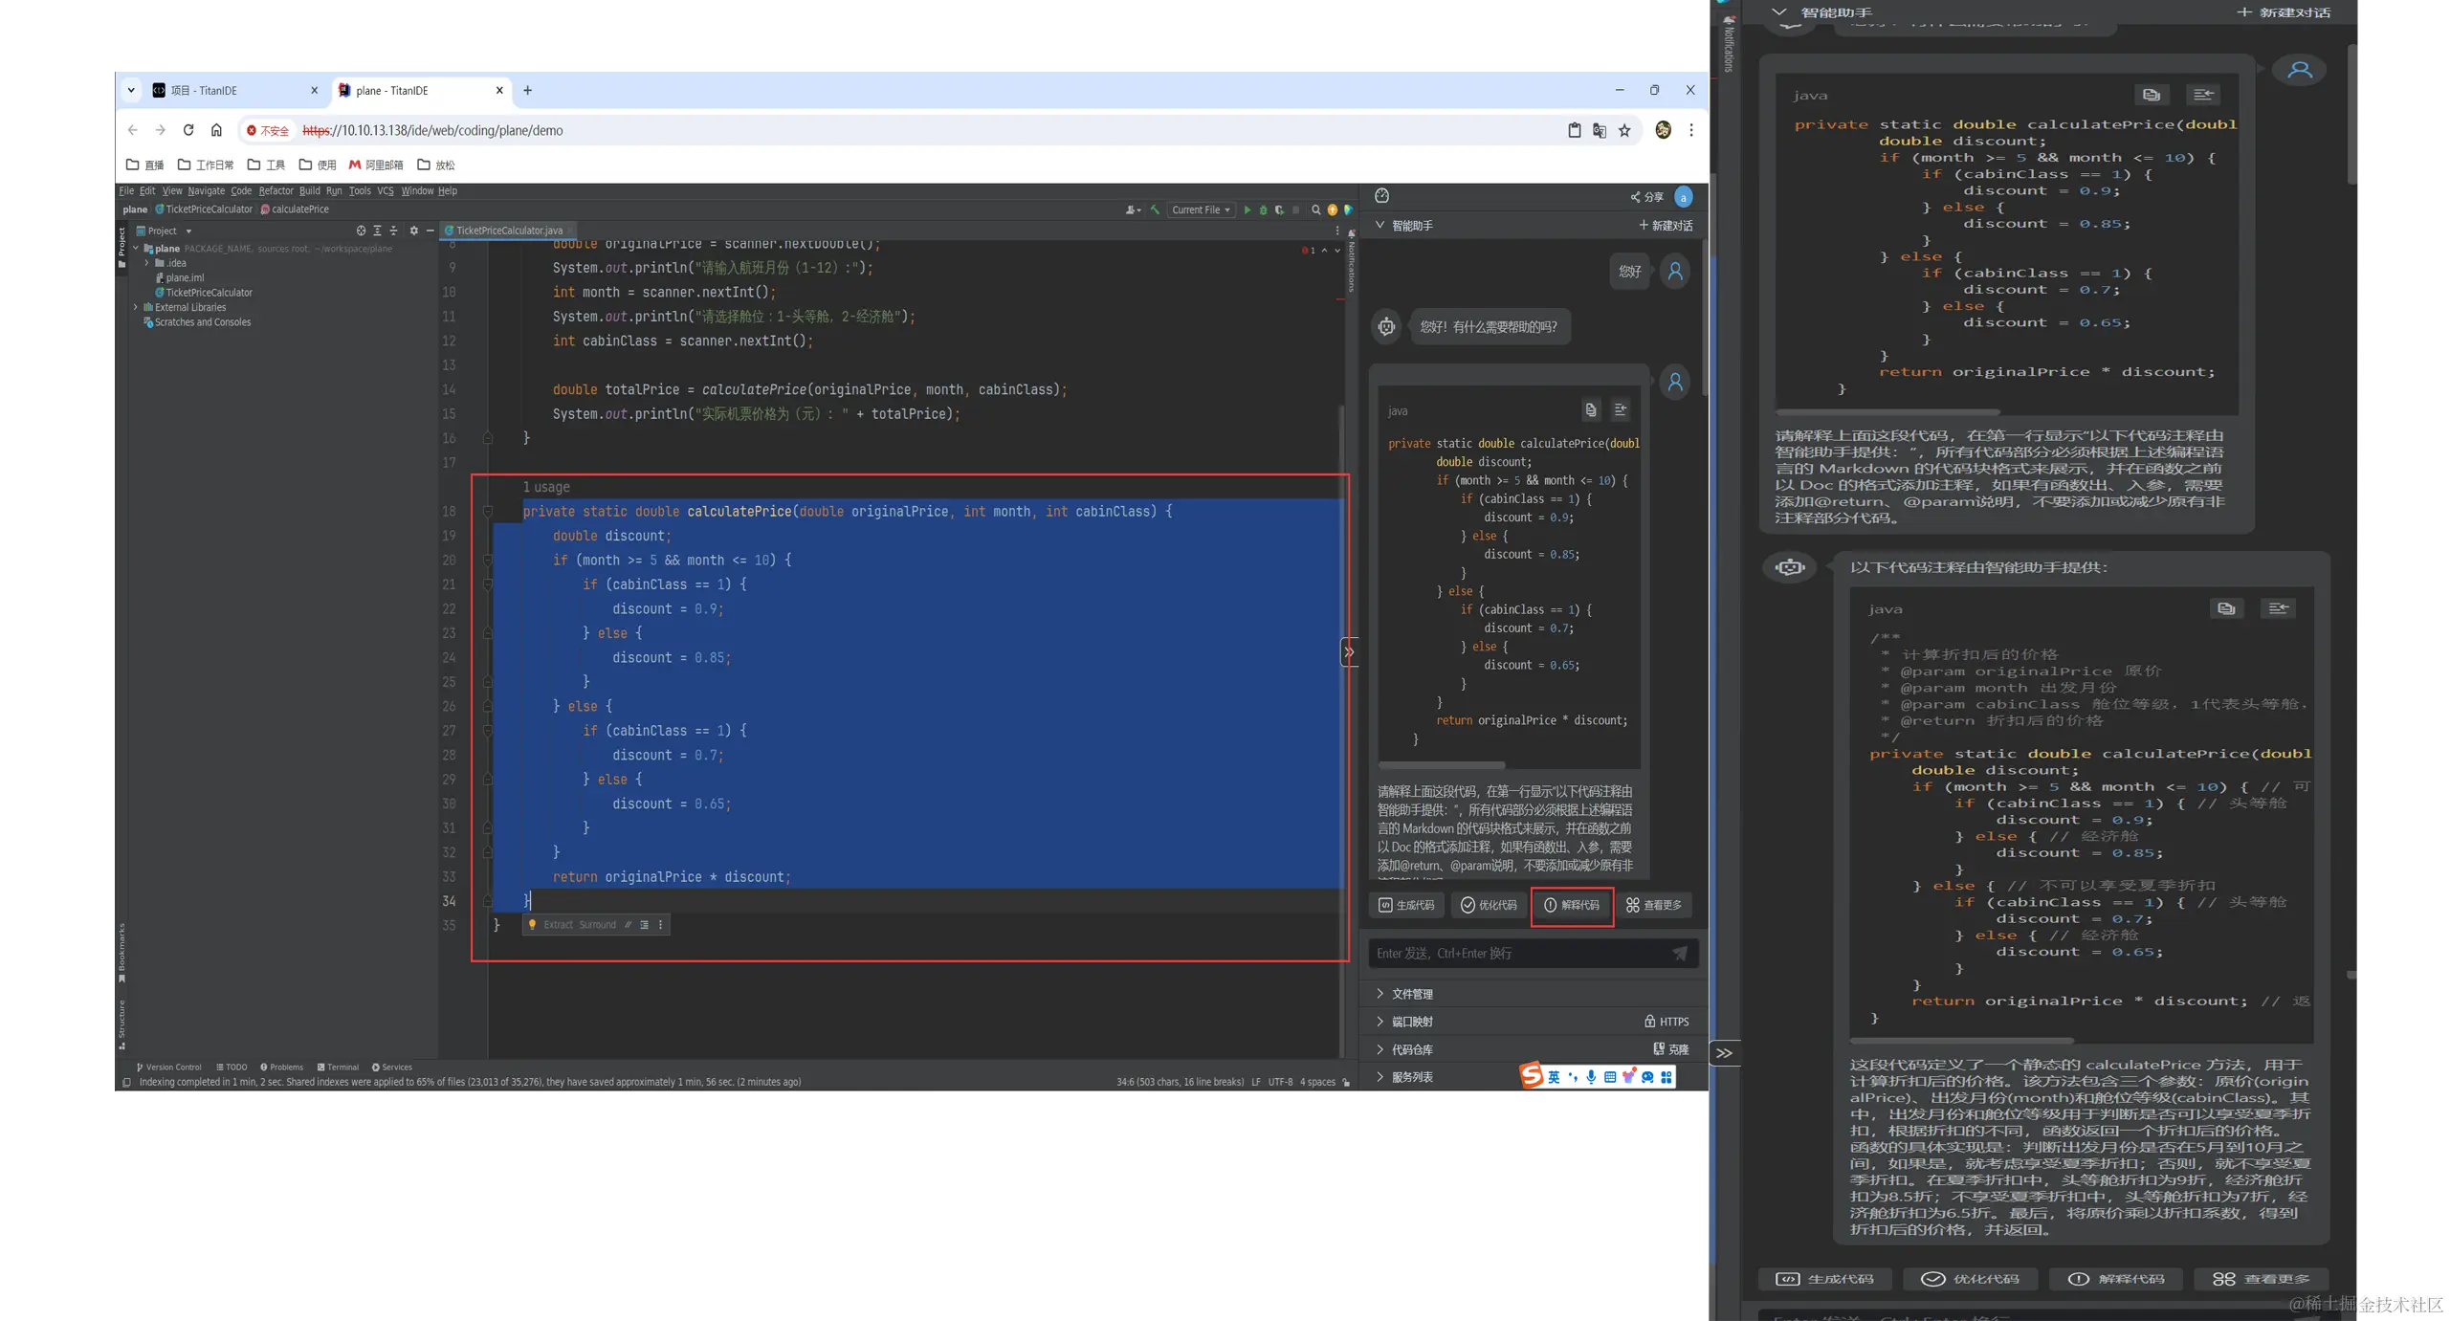Expand the .idea folder in project tree

(147, 263)
